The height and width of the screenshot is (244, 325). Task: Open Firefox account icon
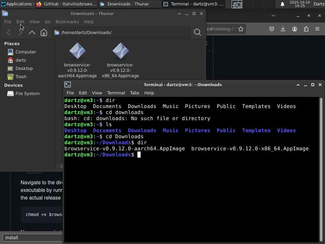pos(295,29)
